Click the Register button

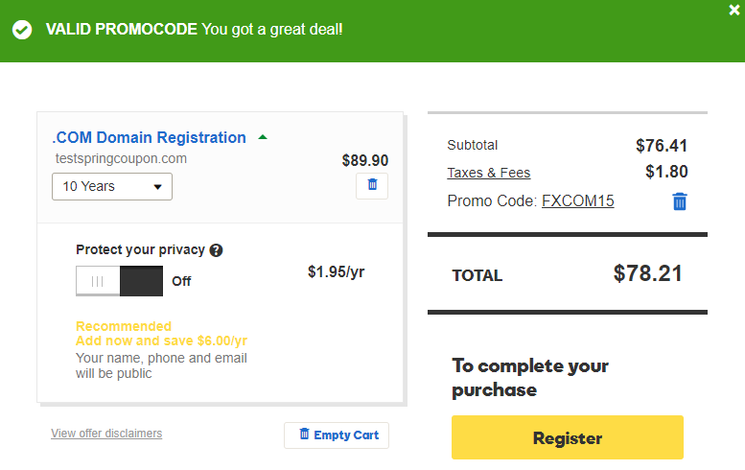point(568,437)
